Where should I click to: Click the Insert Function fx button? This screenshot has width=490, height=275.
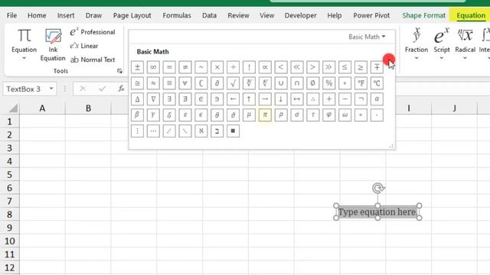[x=121, y=89]
